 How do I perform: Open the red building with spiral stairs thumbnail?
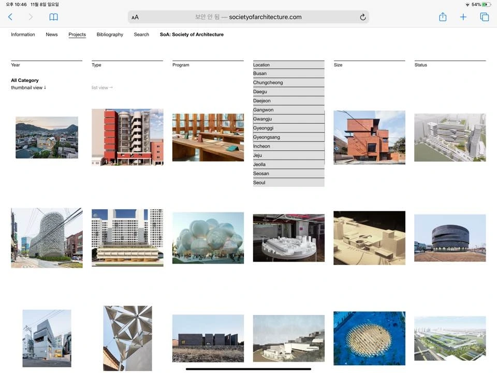[127, 137]
